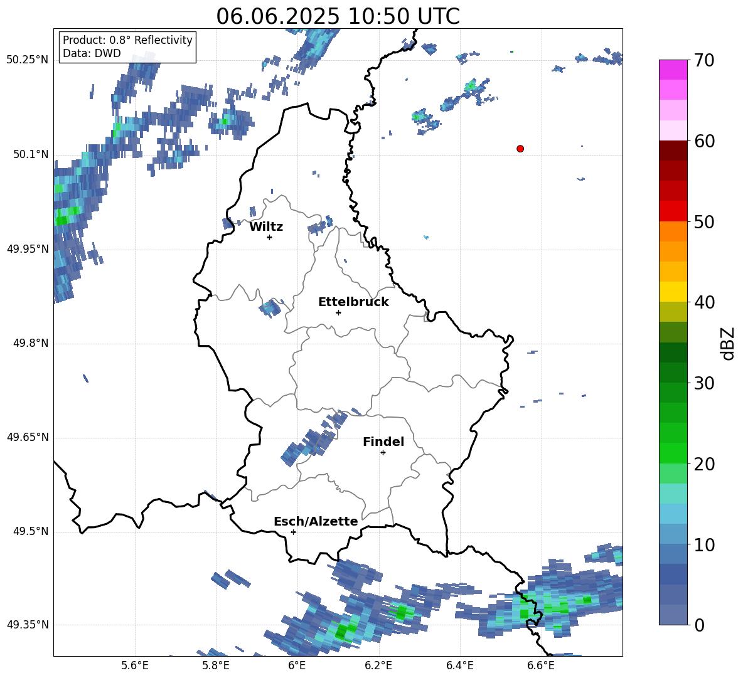Select the Ettelbruck city label
The width and height of the screenshot is (743, 678).
tap(353, 302)
